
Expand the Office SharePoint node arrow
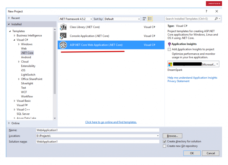pos(19,79)
